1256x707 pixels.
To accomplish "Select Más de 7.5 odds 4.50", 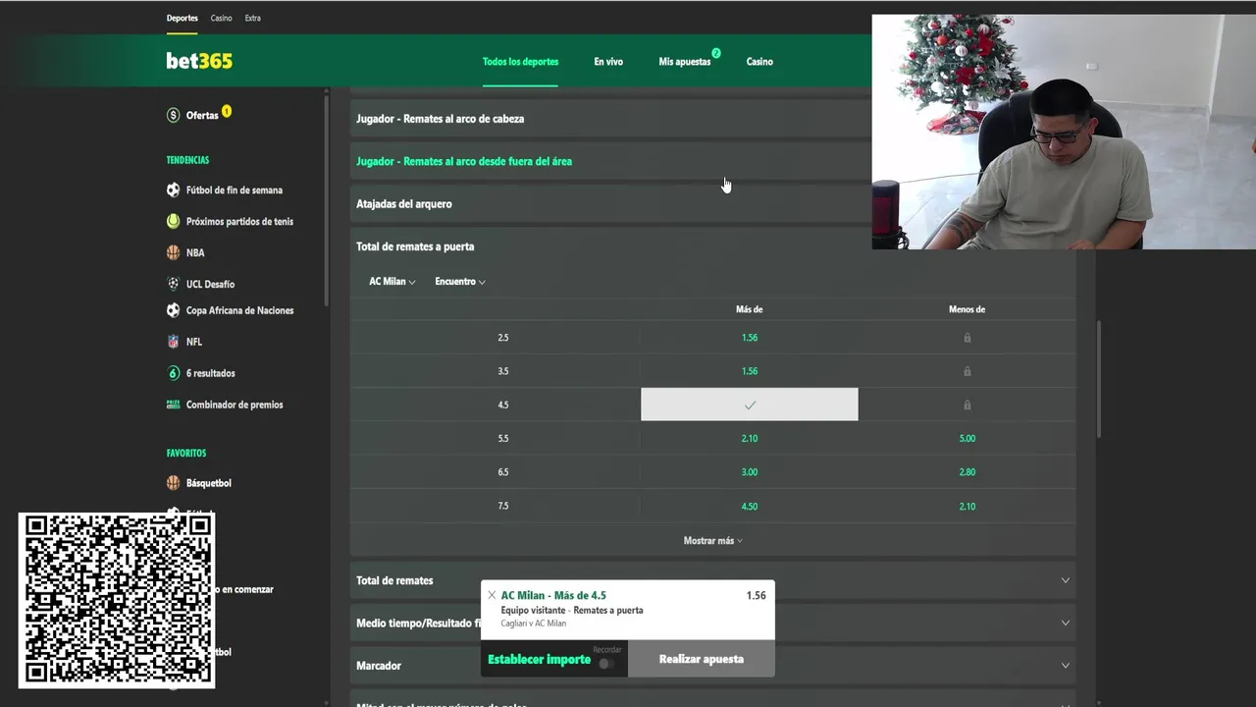I will click(750, 507).
